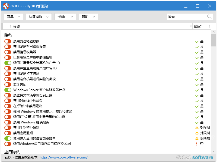Screen dimensions: 217x162
Task: Click red exclamation icon for 禁用Windows应用商店应用程序发送url
Action: click(197, 144)
